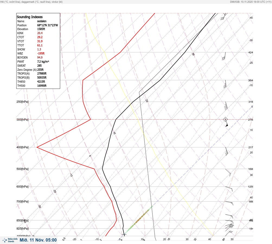Click the CTOT value 29.2

(x=40, y=37)
